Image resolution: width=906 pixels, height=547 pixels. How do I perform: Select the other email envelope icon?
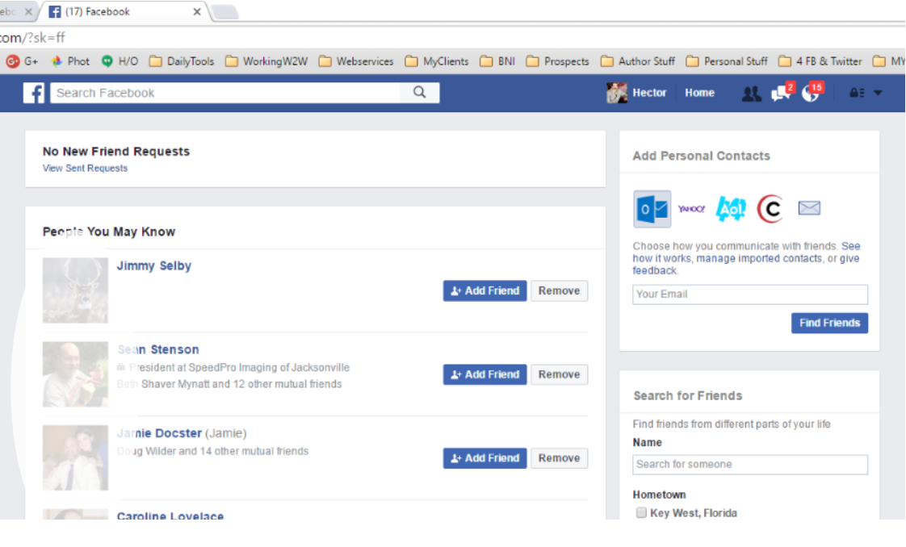coord(809,207)
